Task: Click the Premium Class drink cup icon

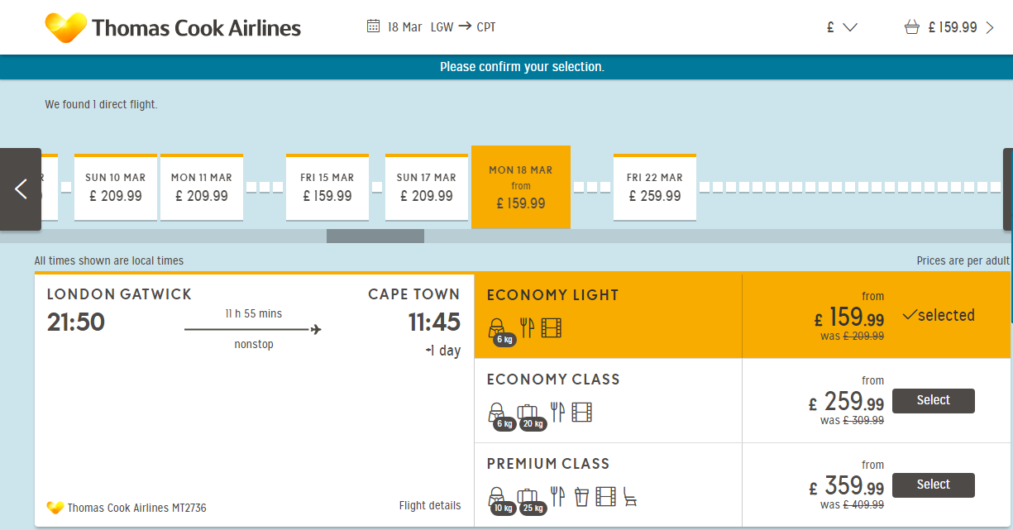Action: (x=581, y=496)
